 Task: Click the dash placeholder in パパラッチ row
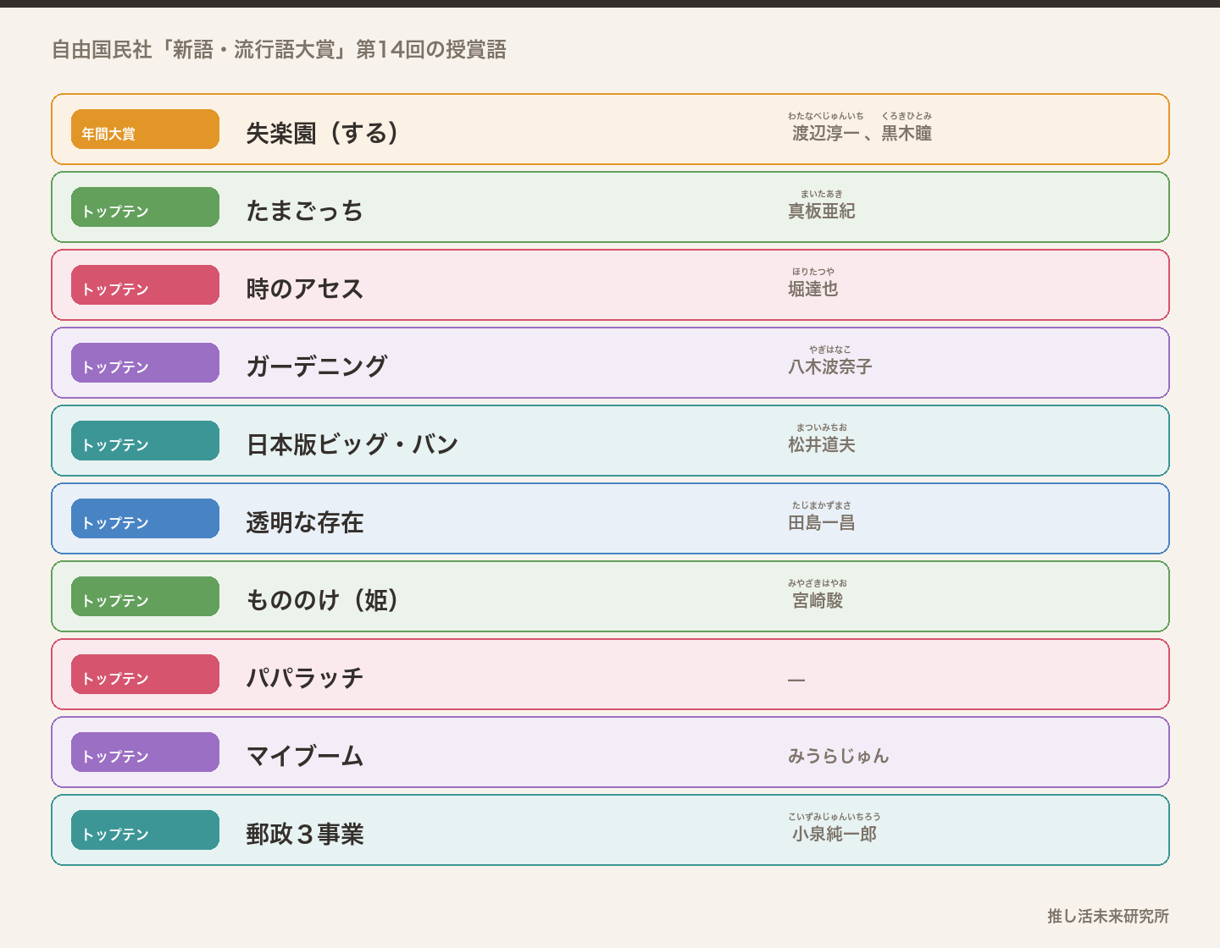pyautogui.click(x=796, y=680)
